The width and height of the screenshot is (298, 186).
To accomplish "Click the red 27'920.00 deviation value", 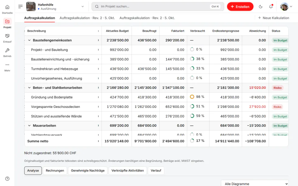I will [258, 107].
